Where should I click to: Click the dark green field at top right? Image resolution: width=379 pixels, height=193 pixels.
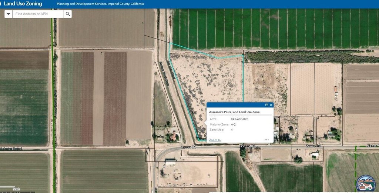[x=274, y=28]
